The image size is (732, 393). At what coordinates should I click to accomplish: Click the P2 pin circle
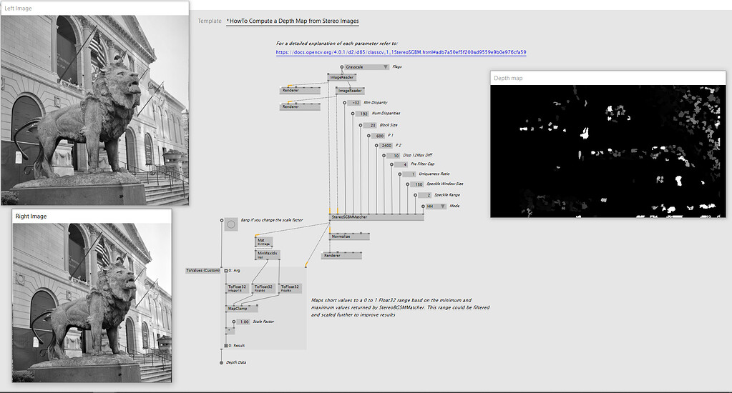376,146
